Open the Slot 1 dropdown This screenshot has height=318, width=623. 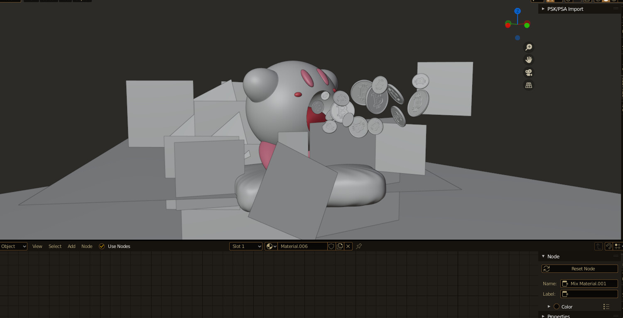pyautogui.click(x=245, y=246)
